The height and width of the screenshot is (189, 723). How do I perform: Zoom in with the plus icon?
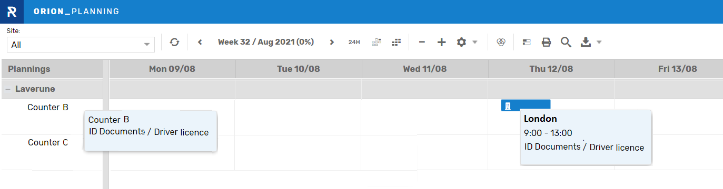pyautogui.click(x=442, y=43)
